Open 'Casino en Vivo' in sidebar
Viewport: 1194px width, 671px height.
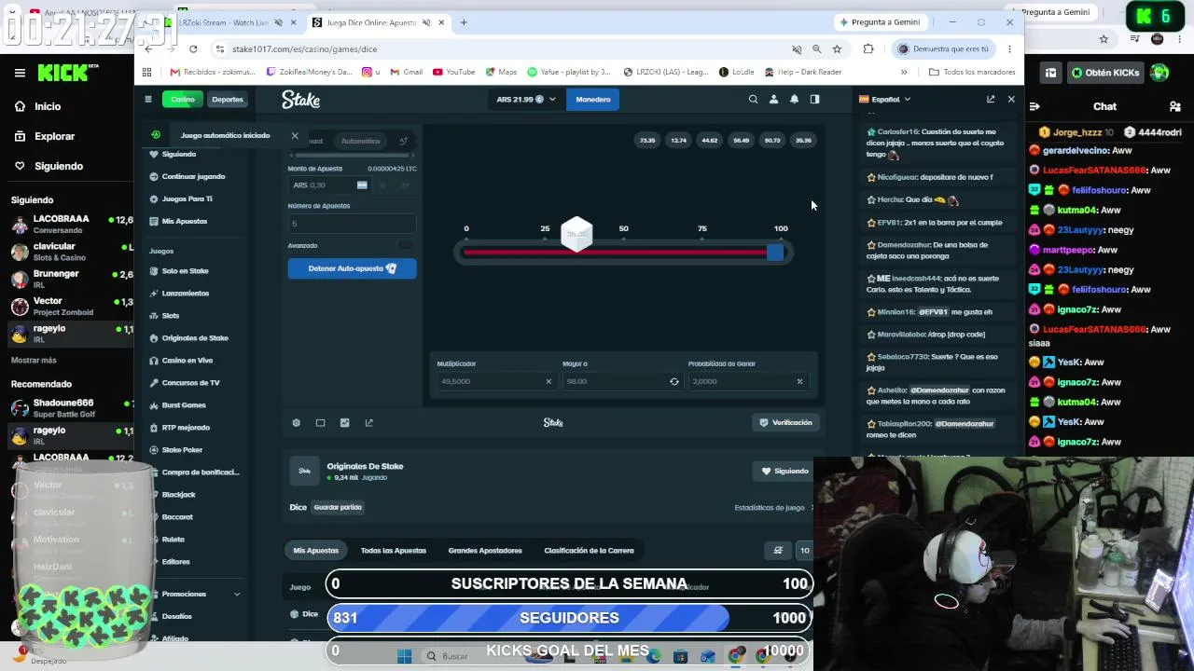click(x=187, y=361)
